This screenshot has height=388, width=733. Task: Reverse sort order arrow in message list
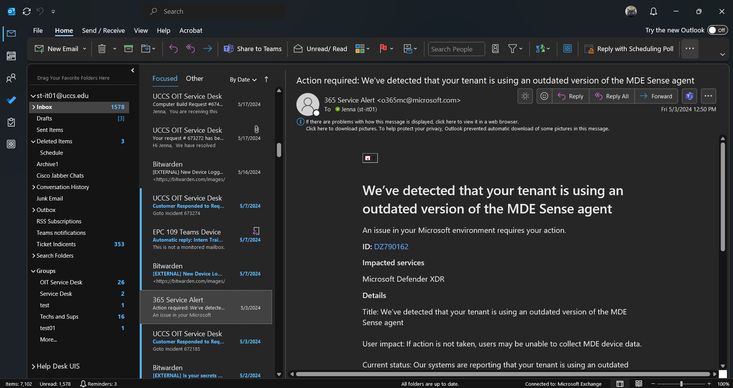tap(266, 79)
